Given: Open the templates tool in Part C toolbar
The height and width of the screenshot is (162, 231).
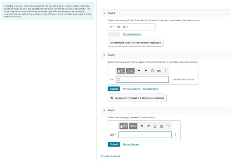Looking at the screenshot, I should pos(123,126).
